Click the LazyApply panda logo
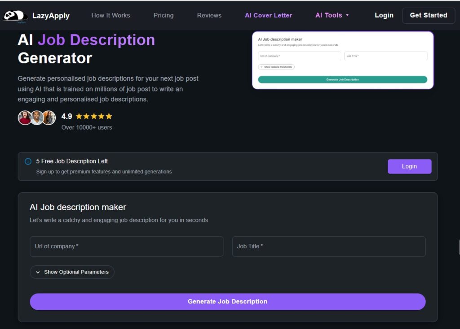 pos(15,16)
